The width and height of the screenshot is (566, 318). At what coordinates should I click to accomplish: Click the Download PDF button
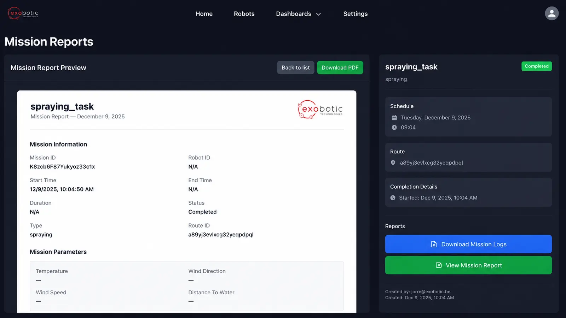coord(340,67)
